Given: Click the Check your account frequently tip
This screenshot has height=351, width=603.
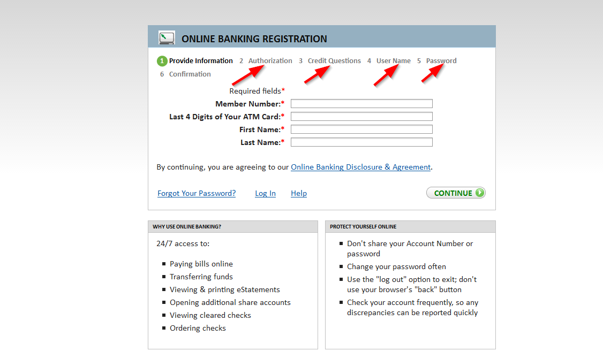Looking at the screenshot, I should coord(413,308).
